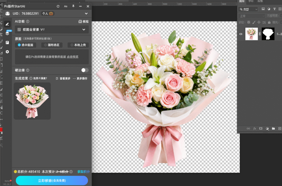Show info tooltip next to 硬边缘
Image resolution: width=282 pixels, height=186 pixels.
(x=28, y=70)
